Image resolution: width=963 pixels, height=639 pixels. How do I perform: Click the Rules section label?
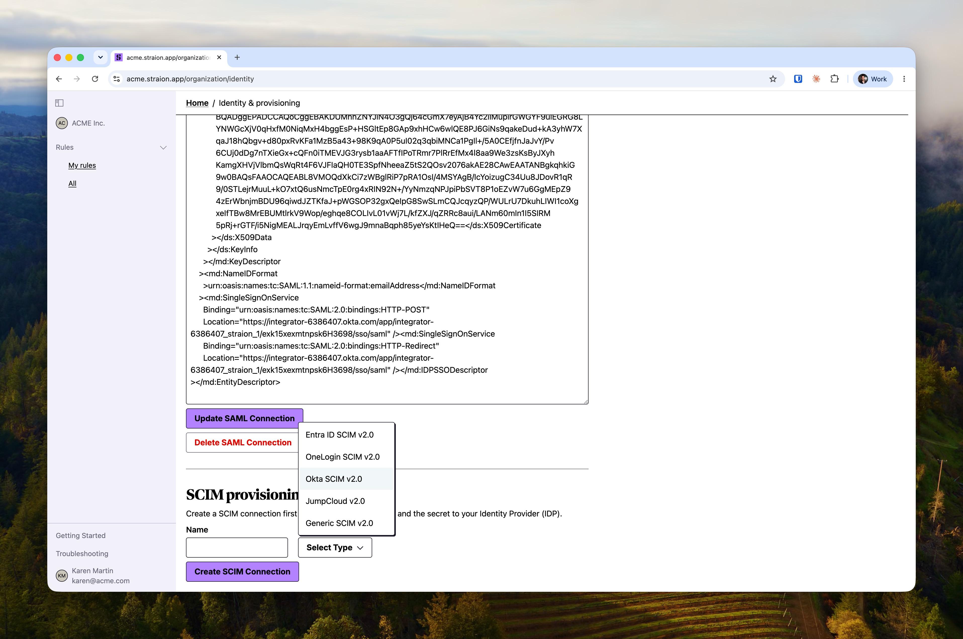coord(65,147)
